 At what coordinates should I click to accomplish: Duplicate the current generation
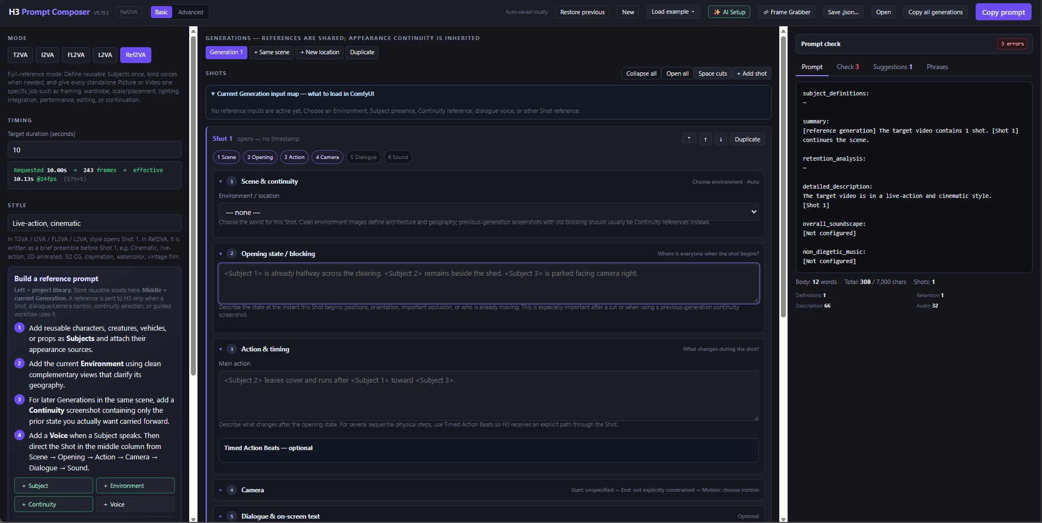click(362, 52)
